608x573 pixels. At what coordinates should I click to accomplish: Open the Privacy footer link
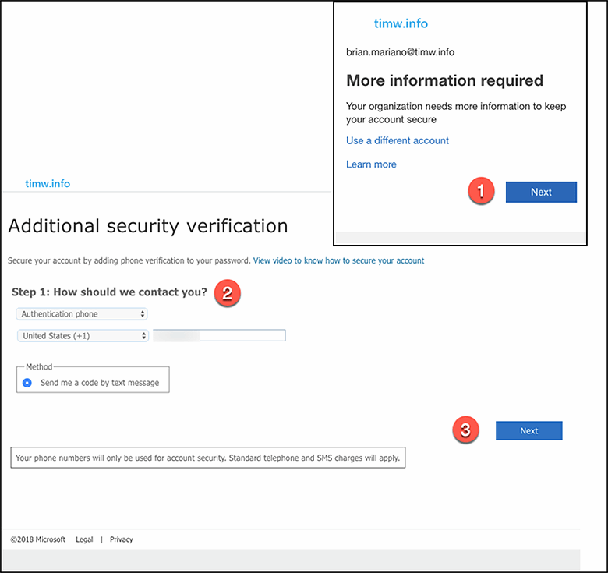tap(122, 539)
